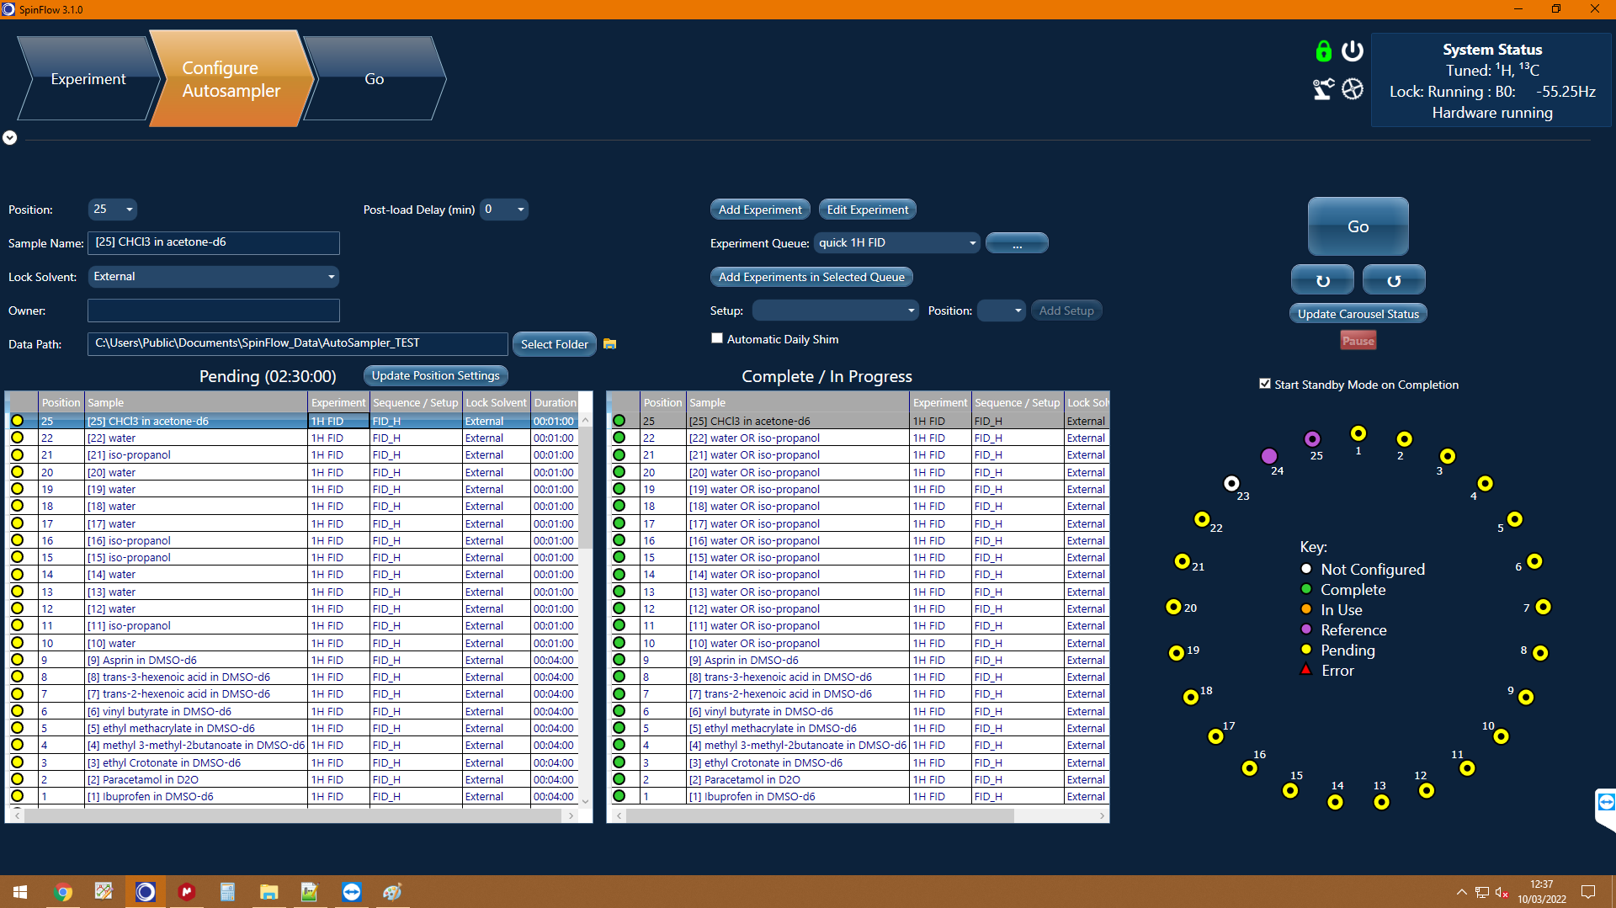Image resolution: width=1616 pixels, height=908 pixels.
Task: Collapse the header panel with chevron
Action: (x=10, y=138)
